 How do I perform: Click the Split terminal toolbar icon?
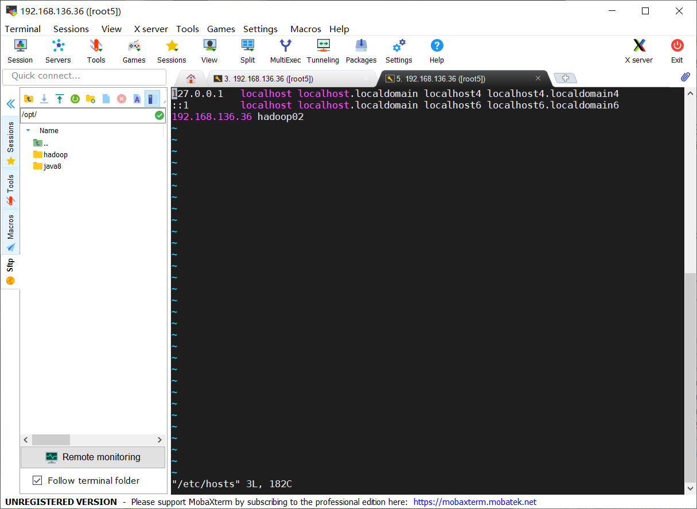coord(248,51)
